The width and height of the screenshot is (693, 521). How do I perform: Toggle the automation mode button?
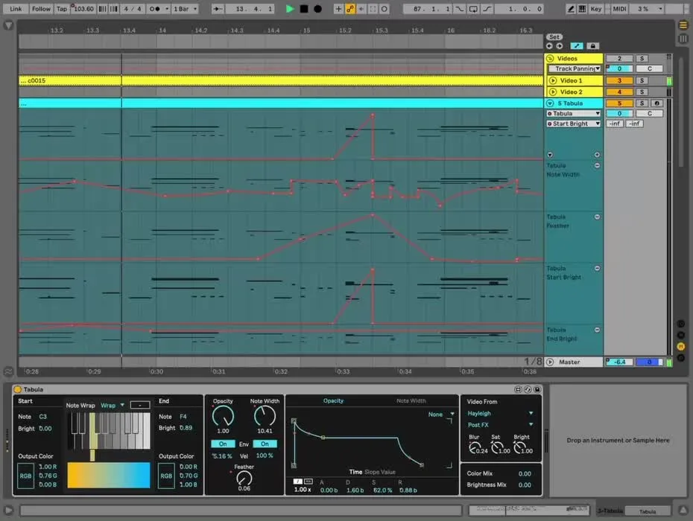click(x=577, y=45)
